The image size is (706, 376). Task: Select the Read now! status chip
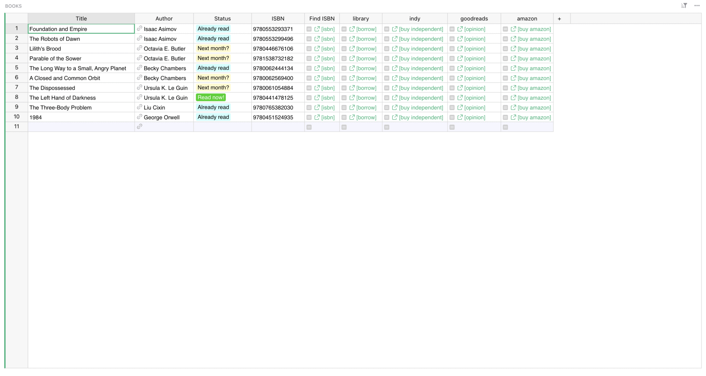click(211, 98)
